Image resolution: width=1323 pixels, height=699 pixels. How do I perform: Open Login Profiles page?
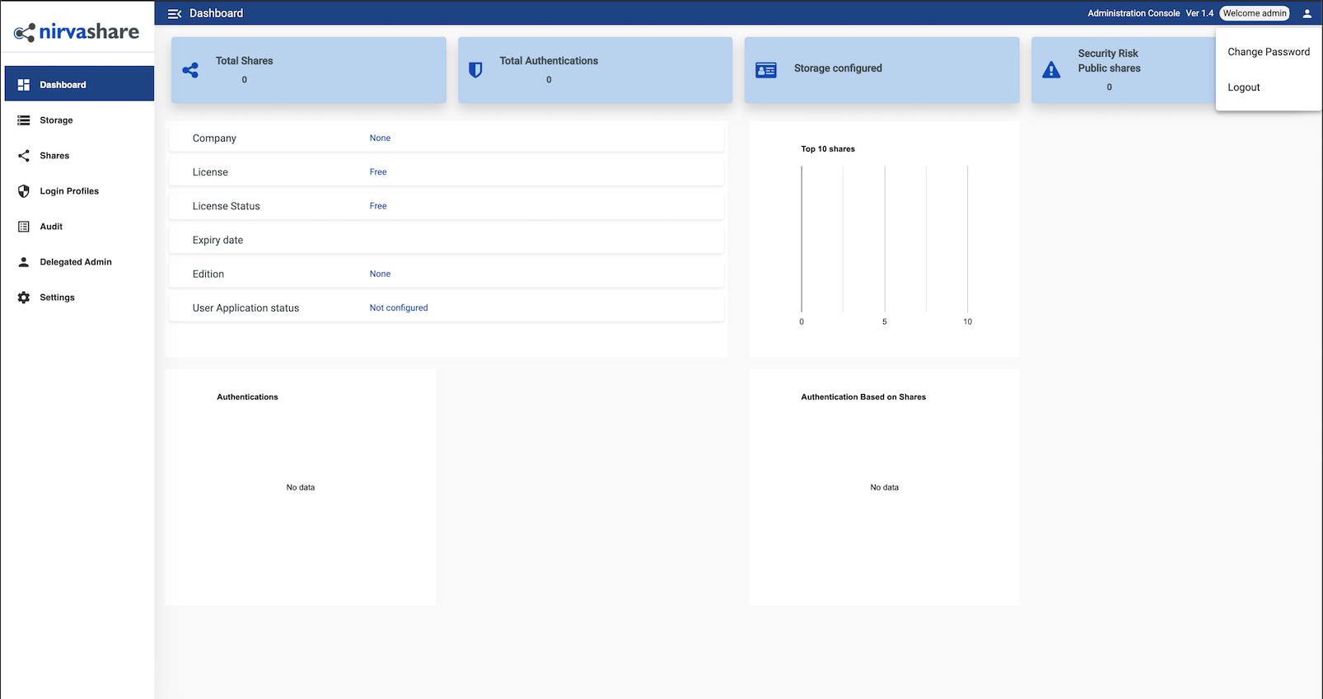coord(69,191)
